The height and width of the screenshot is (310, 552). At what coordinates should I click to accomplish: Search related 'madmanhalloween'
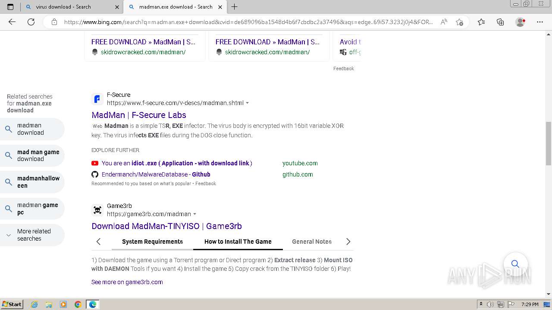coord(32,182)
